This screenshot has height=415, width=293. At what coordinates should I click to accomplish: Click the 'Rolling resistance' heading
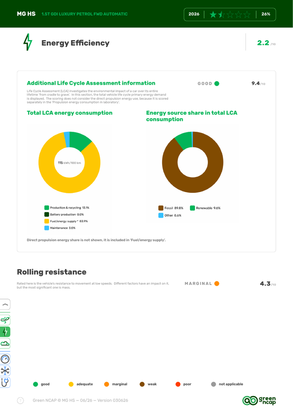point(52,272)
